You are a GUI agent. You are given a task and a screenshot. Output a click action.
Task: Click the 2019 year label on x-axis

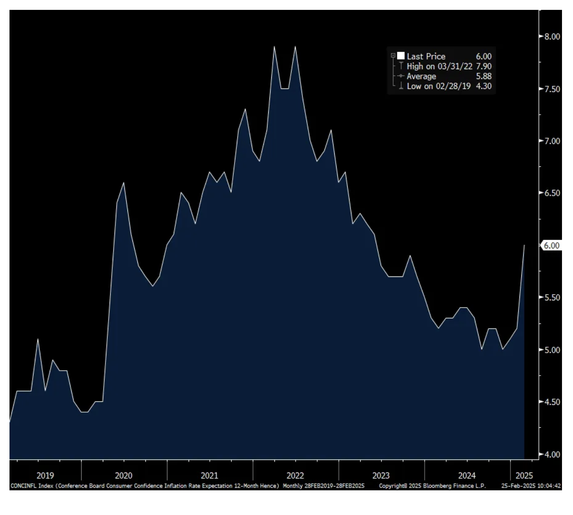45,475
